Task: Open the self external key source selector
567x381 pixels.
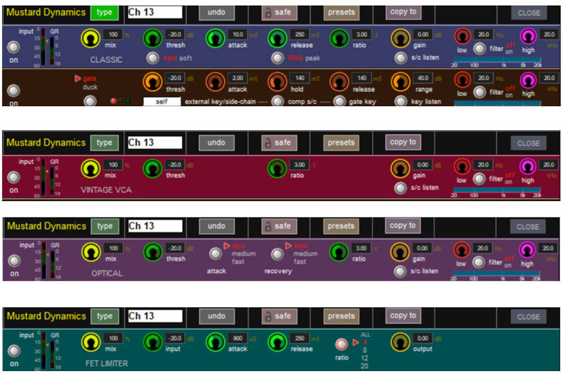Action: click(x=162, y=101)
